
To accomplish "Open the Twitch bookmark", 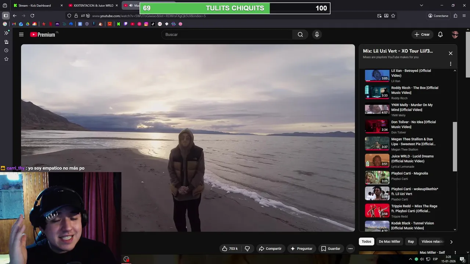I will [126, 24].
